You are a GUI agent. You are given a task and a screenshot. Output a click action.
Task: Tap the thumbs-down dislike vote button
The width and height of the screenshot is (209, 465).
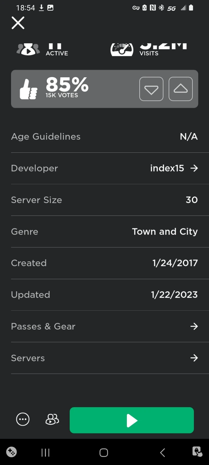pyautogui.click(x=151, y=89)
